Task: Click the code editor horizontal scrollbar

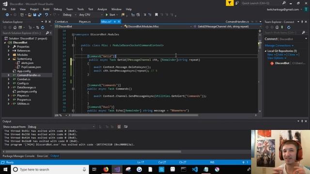Action: pos(135,115)
